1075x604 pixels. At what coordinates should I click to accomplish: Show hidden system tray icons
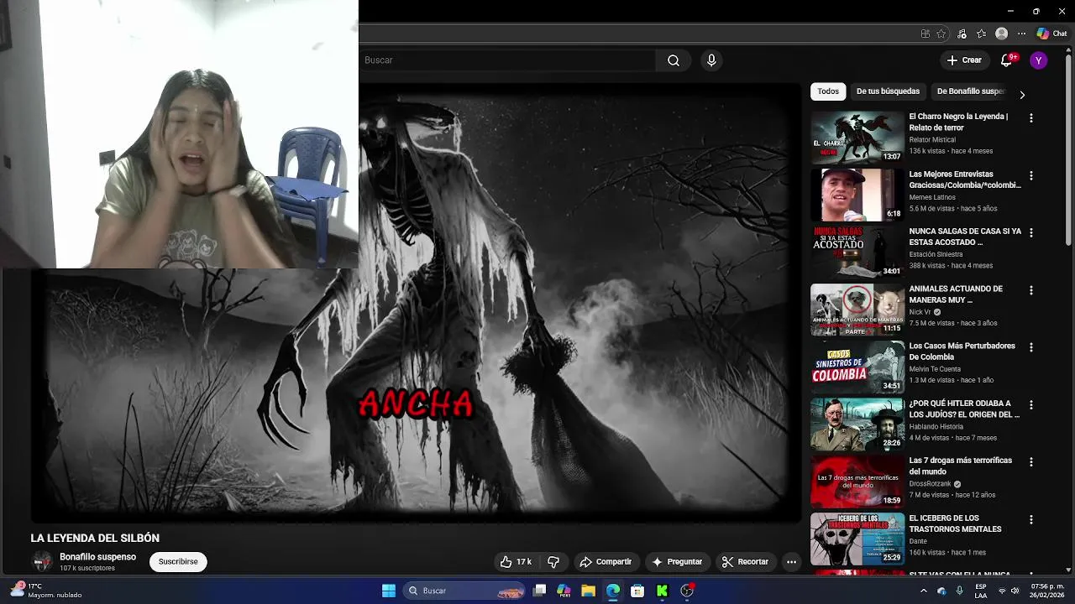(923, 591)
